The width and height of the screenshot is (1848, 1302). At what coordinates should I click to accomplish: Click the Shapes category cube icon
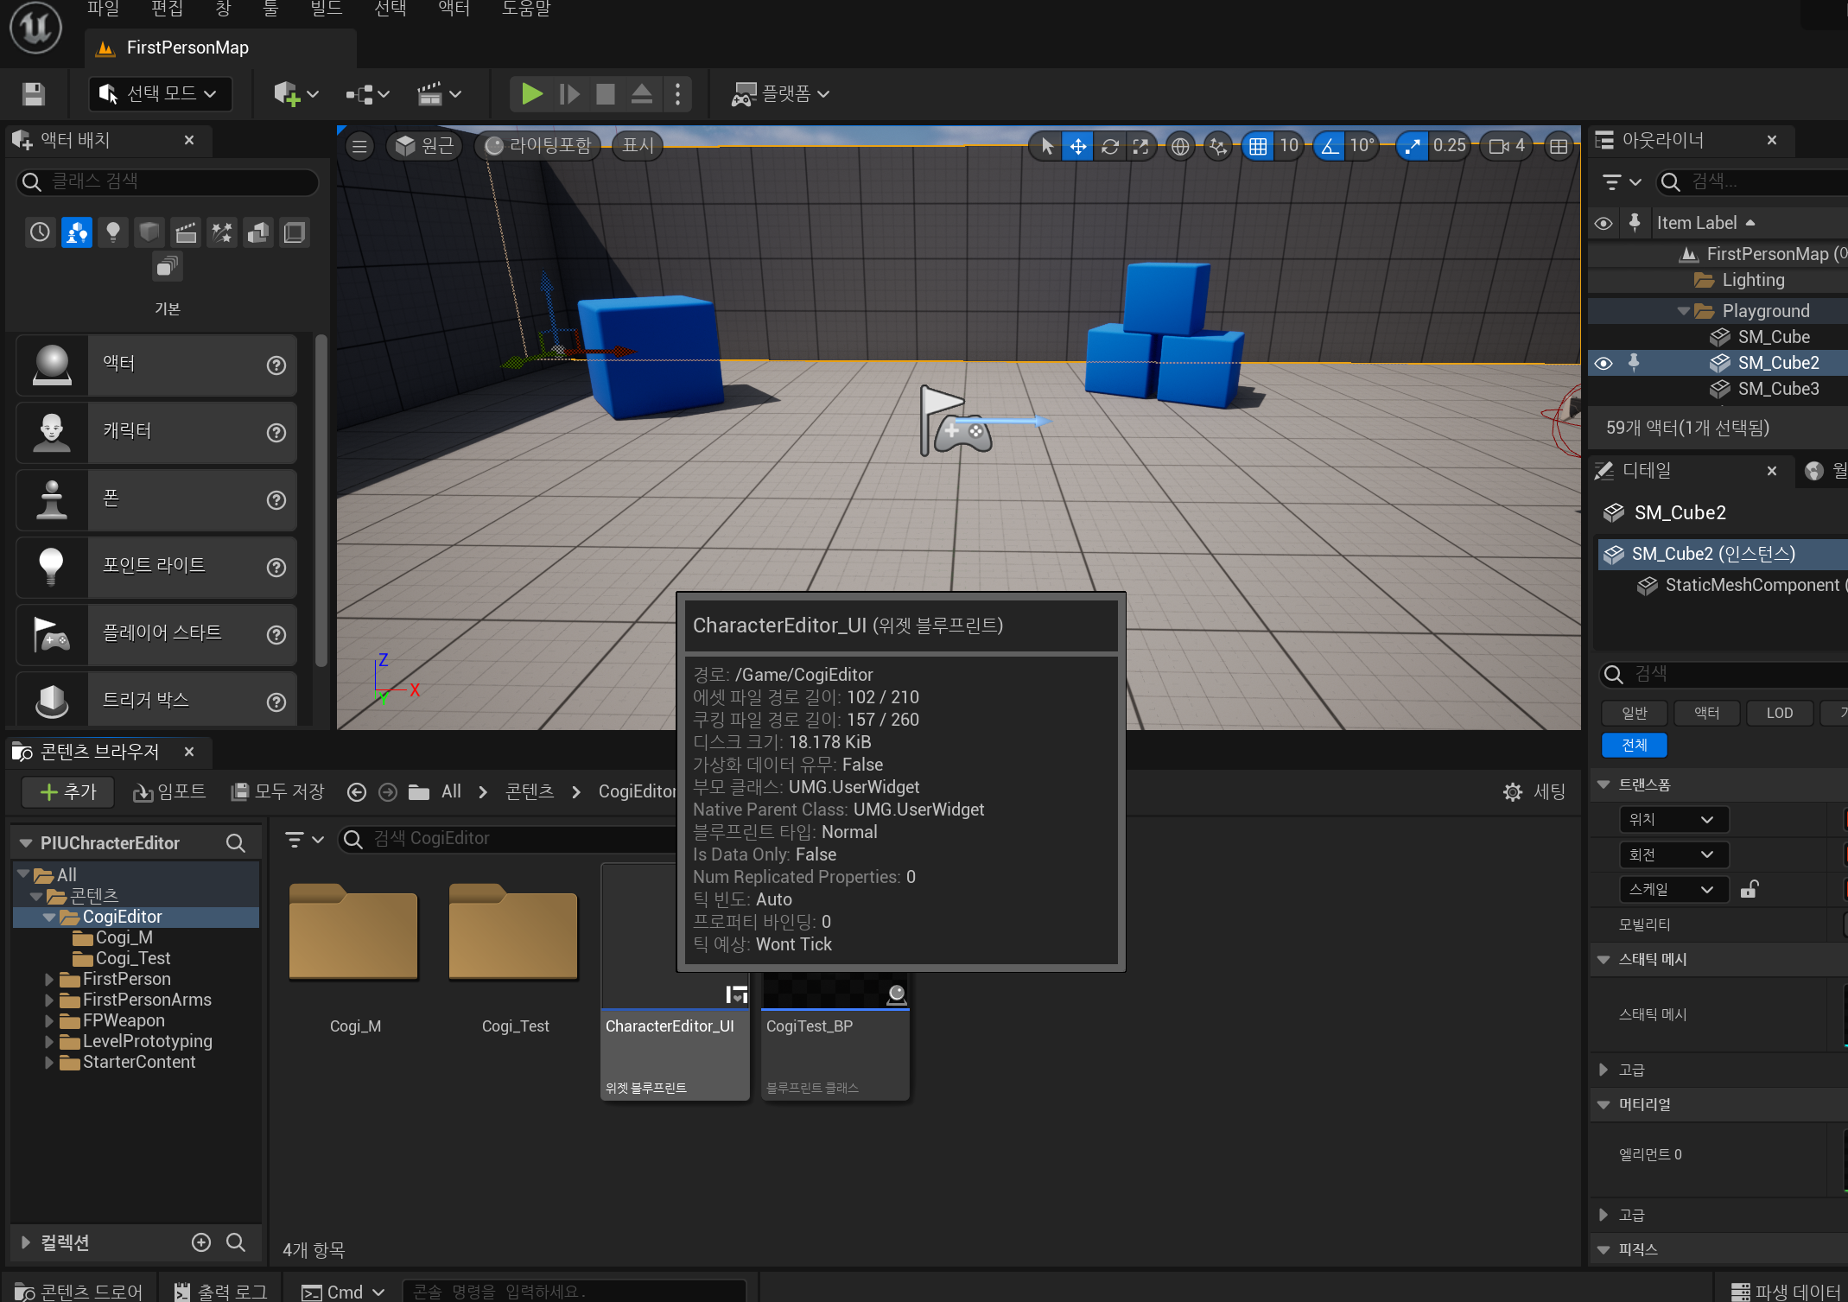(x=149, y=232)
